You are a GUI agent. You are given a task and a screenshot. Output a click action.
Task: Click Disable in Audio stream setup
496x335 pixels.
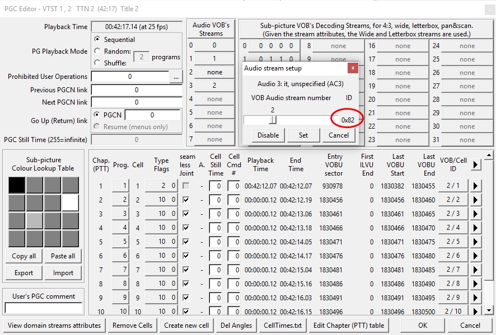click(268, 135)
